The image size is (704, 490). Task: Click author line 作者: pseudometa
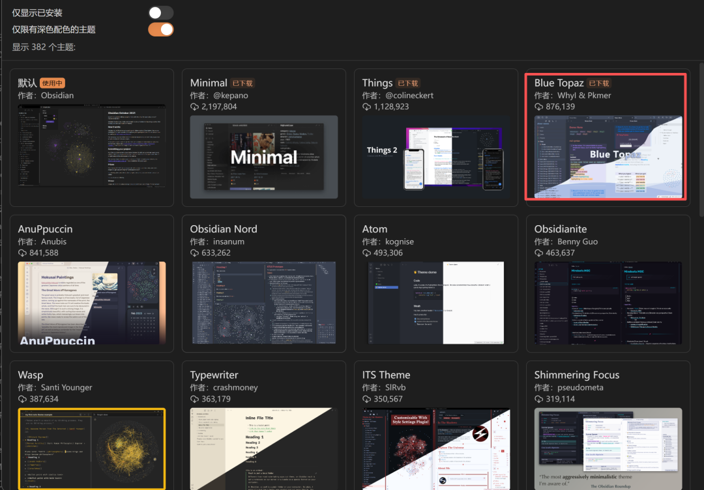pyautogui.click(x=569, y=387)
